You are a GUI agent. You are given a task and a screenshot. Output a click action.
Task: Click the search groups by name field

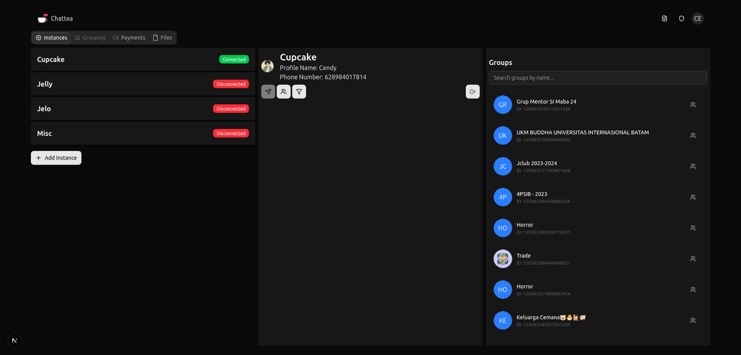(x=597, y=78)
